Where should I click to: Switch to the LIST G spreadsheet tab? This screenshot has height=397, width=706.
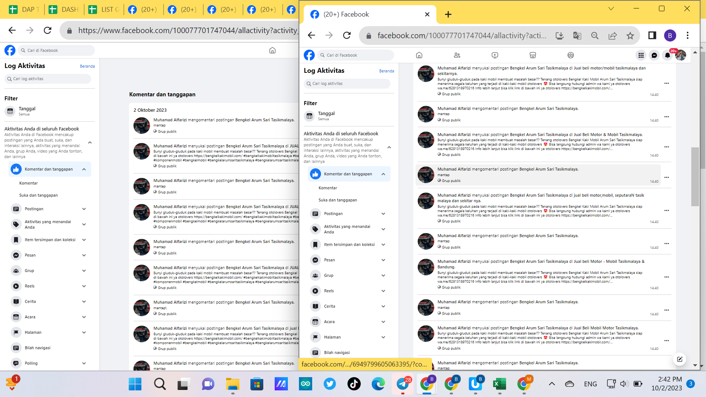tap(103, 10)
